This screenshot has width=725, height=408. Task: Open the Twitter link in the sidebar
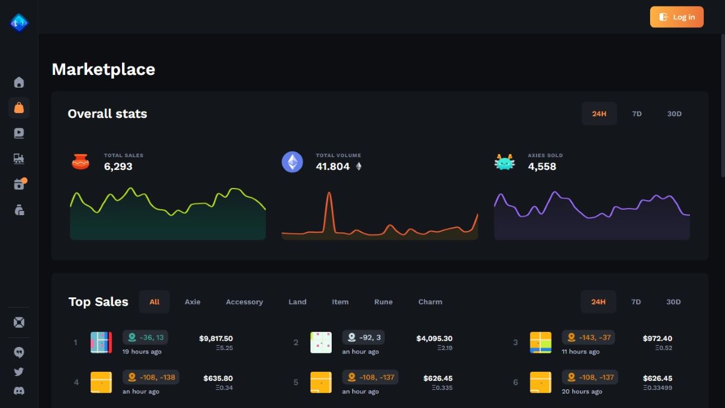(x=19, y=372)
